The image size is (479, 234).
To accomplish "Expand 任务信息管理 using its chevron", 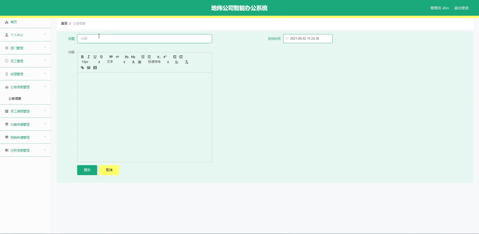I will tap(45, 150).
